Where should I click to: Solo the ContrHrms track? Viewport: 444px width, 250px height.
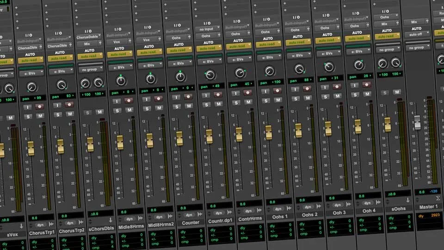(x=236, y=103)
